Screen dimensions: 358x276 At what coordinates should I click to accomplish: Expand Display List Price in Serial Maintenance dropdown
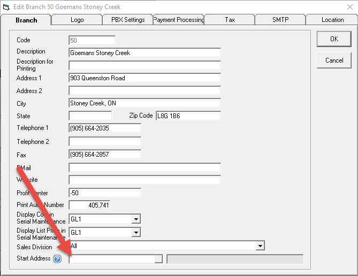136,233
